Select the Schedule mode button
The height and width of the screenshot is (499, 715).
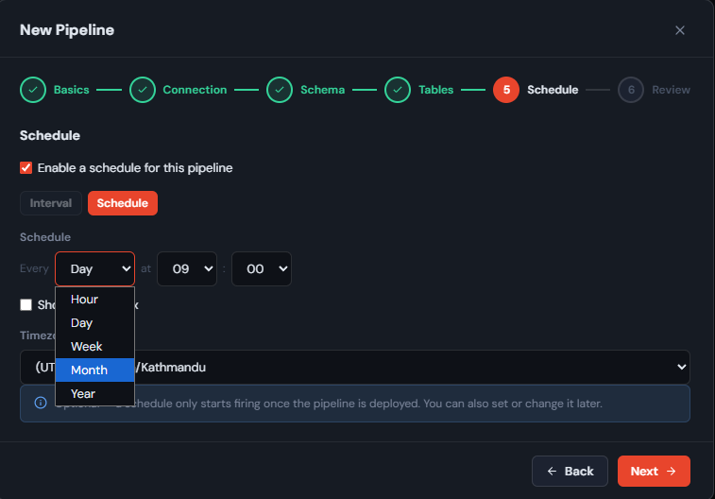(123, 203)
